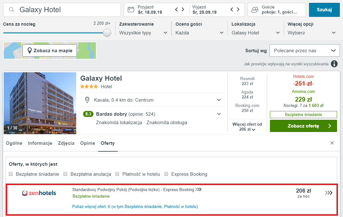
Task: Click the commission info icon
Action: 334,64
